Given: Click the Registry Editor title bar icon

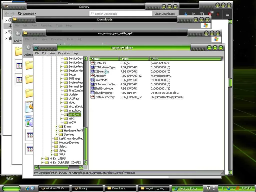Looking at the screenshot, I should click(x=36, y=48).
